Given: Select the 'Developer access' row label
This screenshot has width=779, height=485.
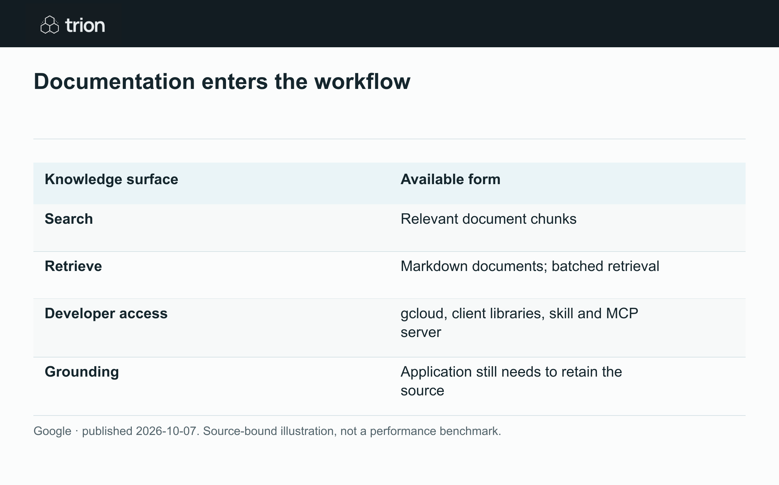Looking at the screenshot, I should click(106, 313).
